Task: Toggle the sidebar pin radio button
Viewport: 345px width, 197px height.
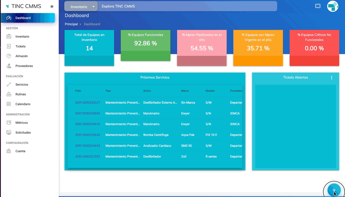Action: (x=52, y=6)
